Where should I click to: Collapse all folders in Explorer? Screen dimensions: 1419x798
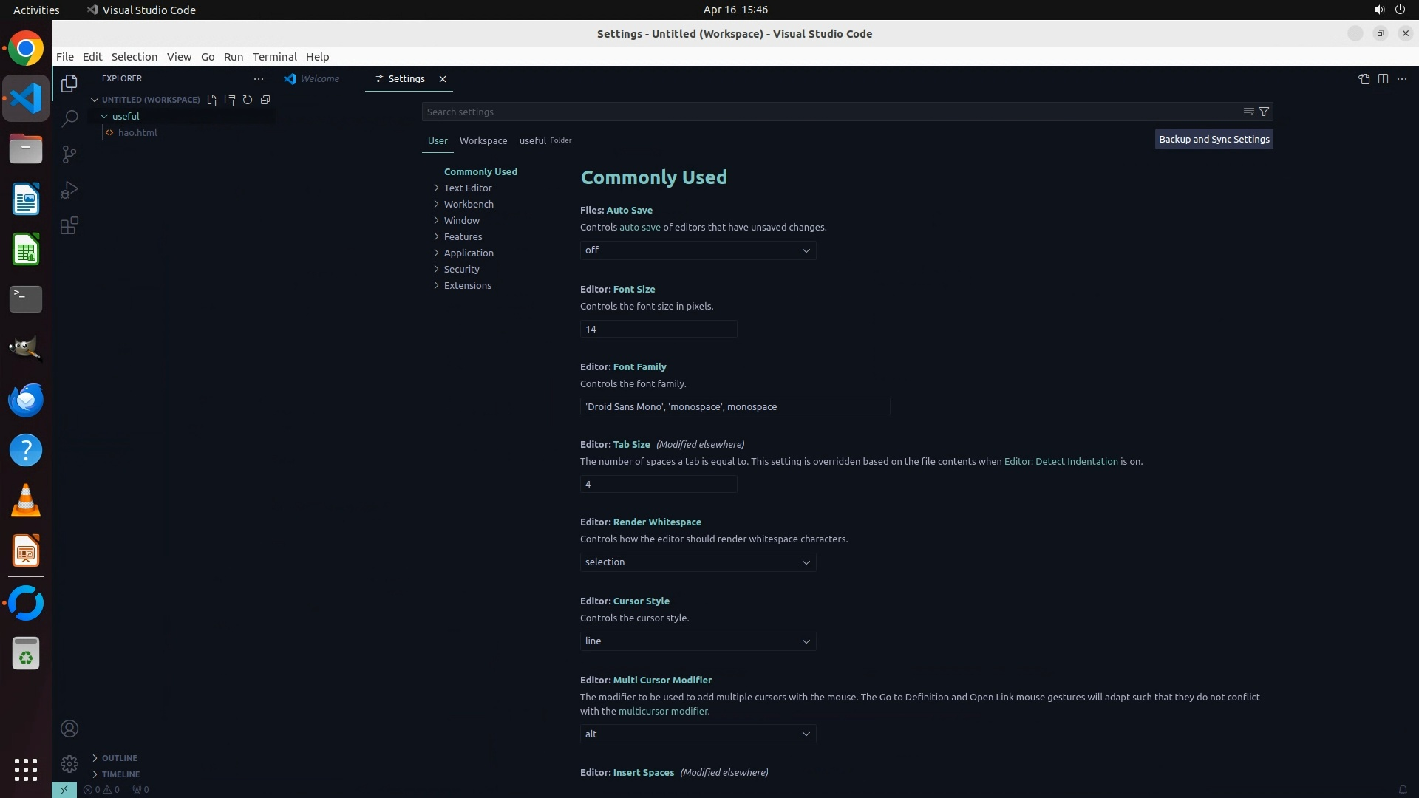point(265,100)
